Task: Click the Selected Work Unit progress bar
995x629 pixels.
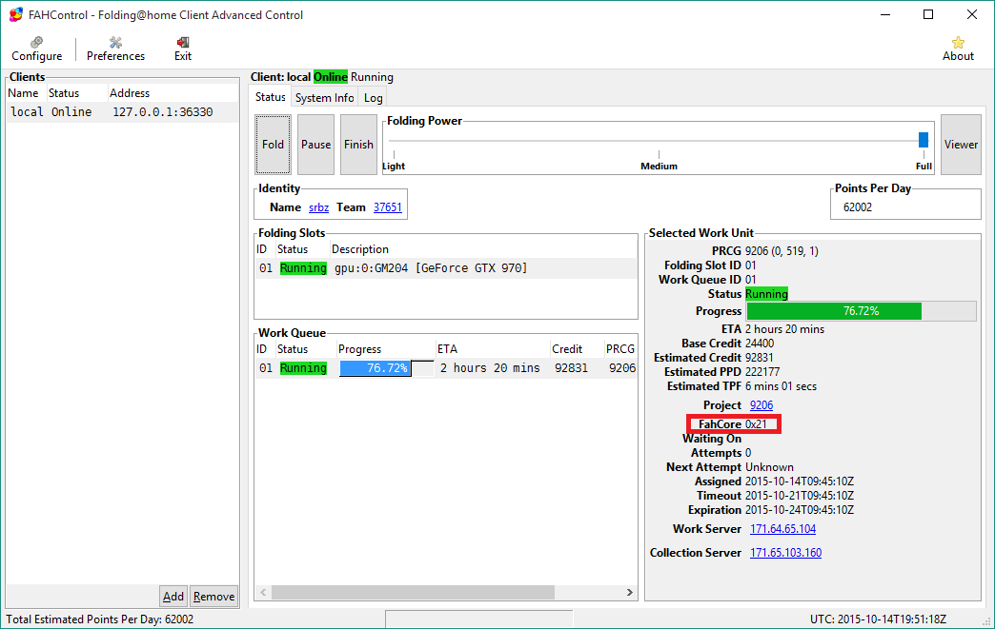Action: pos(862,311)
